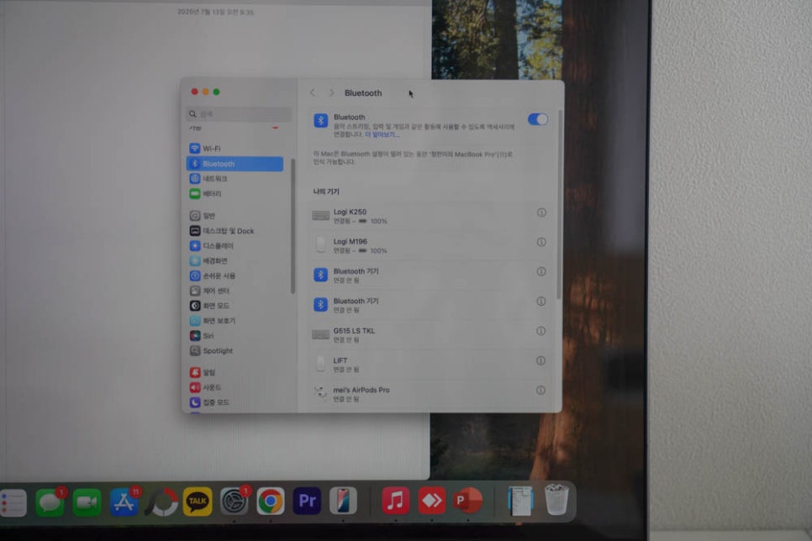812x541 pixels.
Task: Open Music app from the Dock
Action: (x=396, y=501)
